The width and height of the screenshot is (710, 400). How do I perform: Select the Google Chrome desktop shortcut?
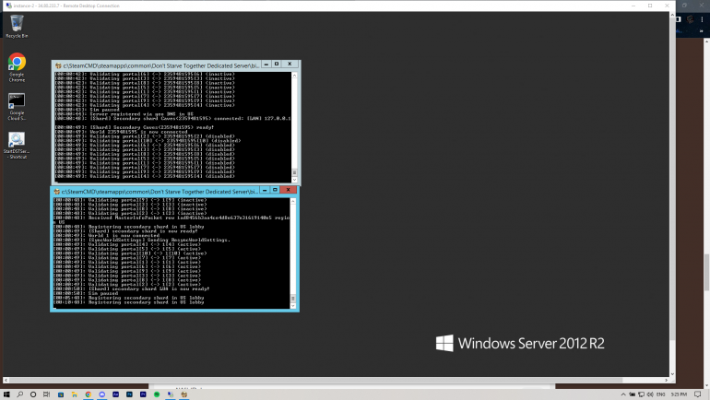(x=17, y=68)
